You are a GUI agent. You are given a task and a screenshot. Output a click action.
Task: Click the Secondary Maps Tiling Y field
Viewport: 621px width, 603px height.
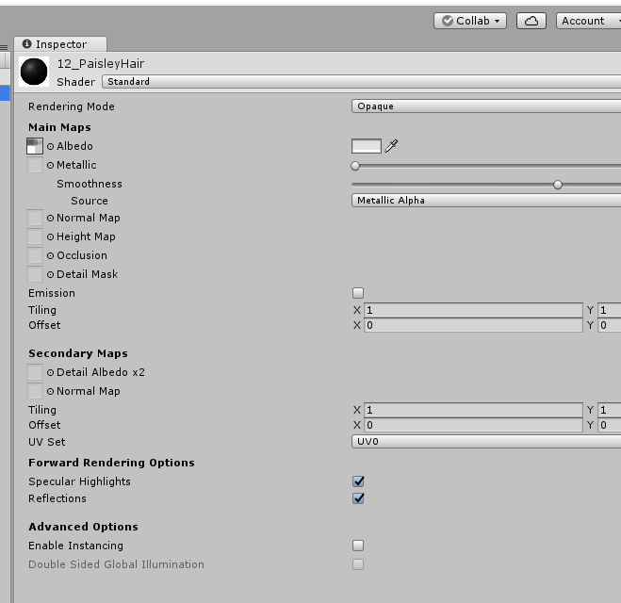pyautogui.click(x=609, y=410)
